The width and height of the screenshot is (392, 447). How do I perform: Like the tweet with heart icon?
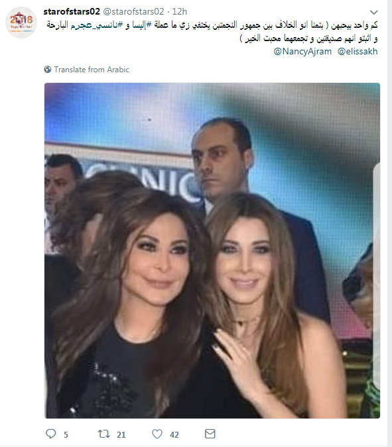[x=157, y=434]
